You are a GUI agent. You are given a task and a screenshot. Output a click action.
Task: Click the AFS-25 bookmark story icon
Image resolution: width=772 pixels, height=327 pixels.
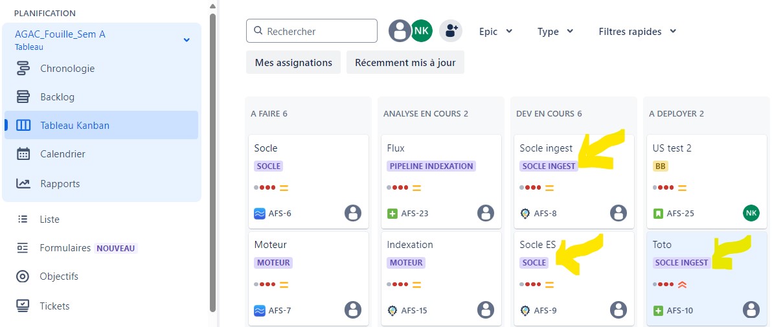point(658,214)
